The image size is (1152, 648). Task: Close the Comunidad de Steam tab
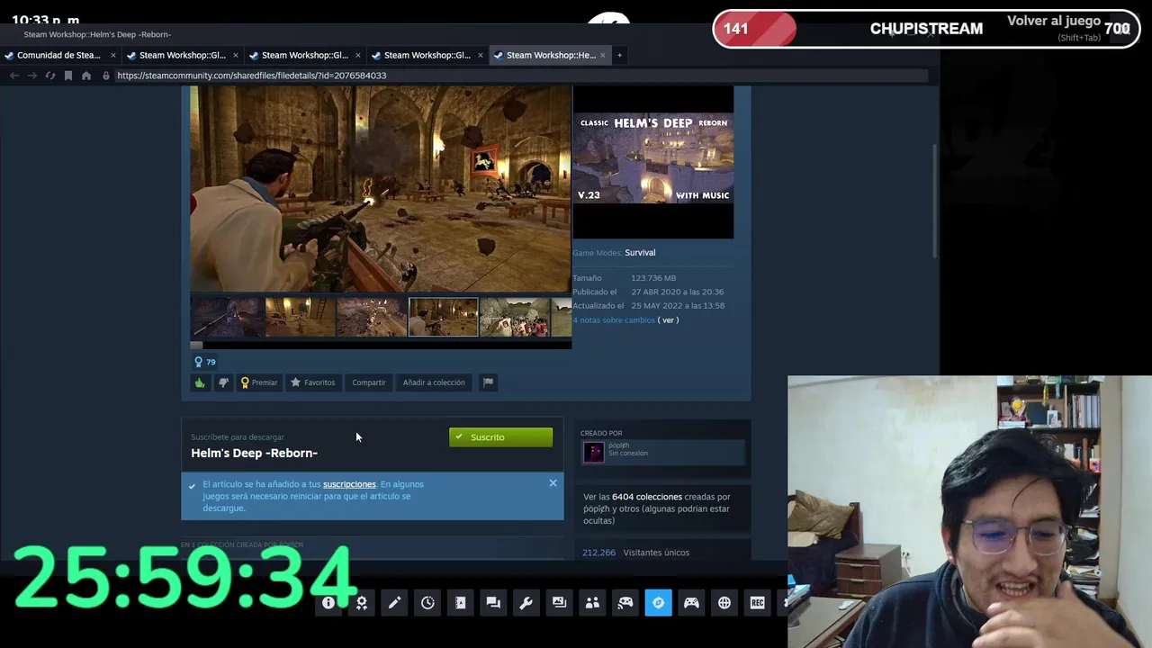click(x=113, y=55)
